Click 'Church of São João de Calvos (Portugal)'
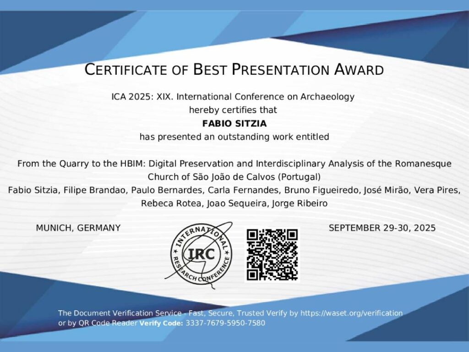Viewport: 469px width, 352px height. tap(234, 177)
